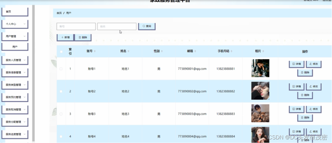Sort by the 性别 column sort icon

coord(162,51)
